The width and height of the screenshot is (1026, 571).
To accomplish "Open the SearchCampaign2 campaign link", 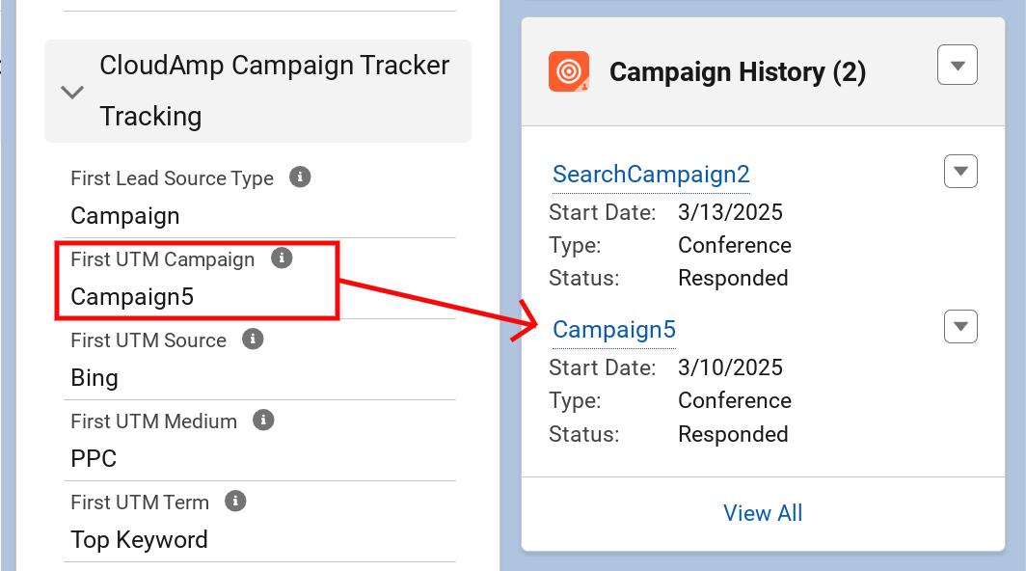I will pyautogui.click(x=651, y=175).
